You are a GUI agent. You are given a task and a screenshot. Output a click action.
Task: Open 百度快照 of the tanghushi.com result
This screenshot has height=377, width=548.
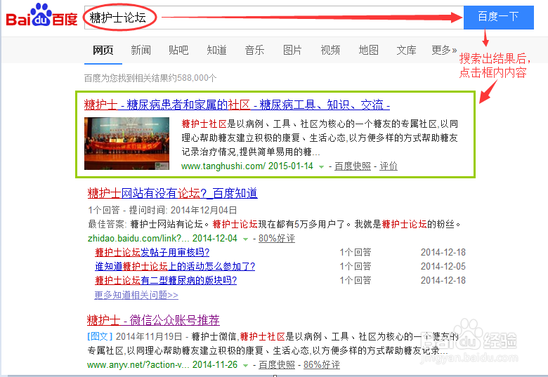point(352,166)
